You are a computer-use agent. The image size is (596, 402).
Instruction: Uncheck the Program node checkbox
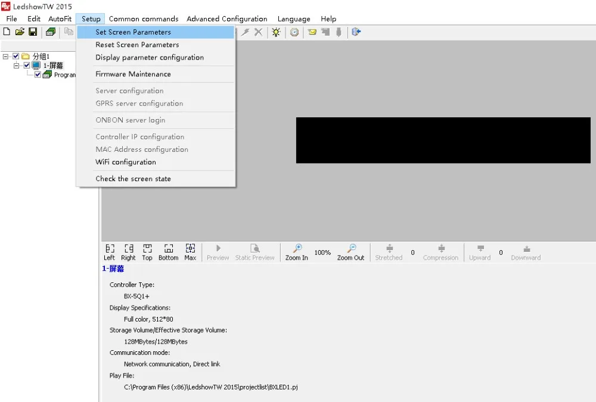tap(38, 74)
